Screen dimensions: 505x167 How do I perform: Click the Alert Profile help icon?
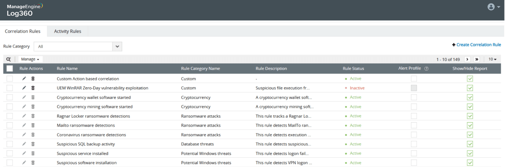pyautogui.click(x=426, y=69)
